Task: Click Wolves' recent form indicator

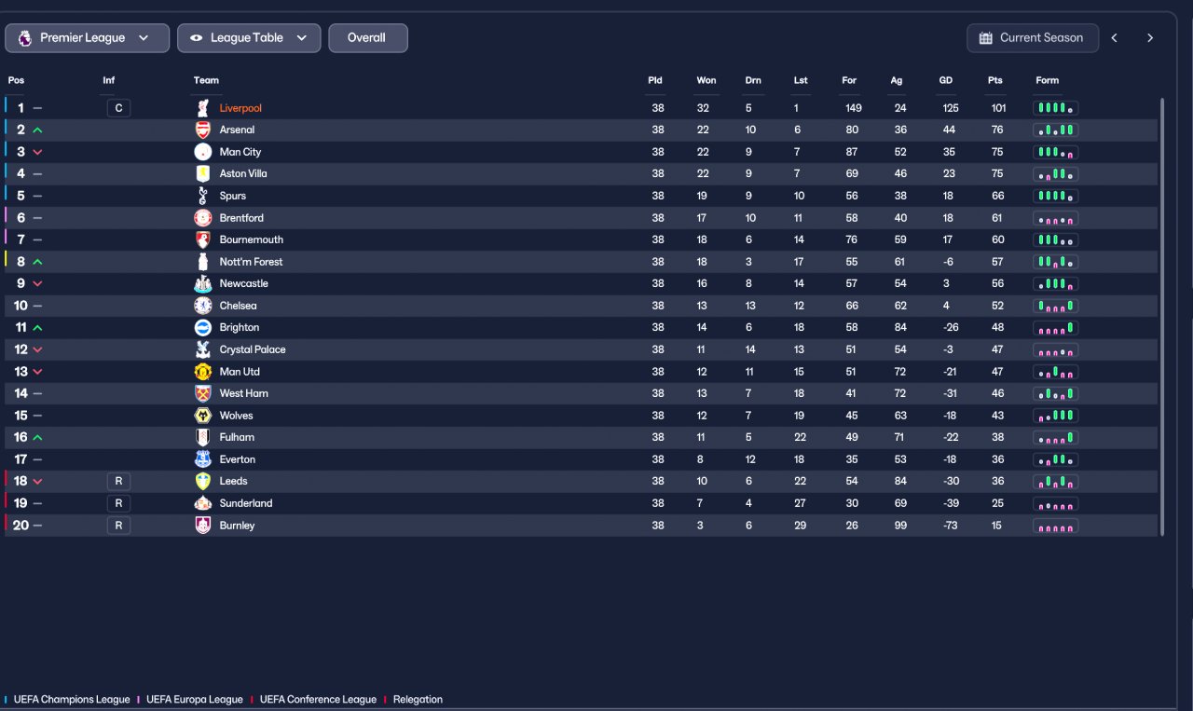Action: click(1056, 416)
